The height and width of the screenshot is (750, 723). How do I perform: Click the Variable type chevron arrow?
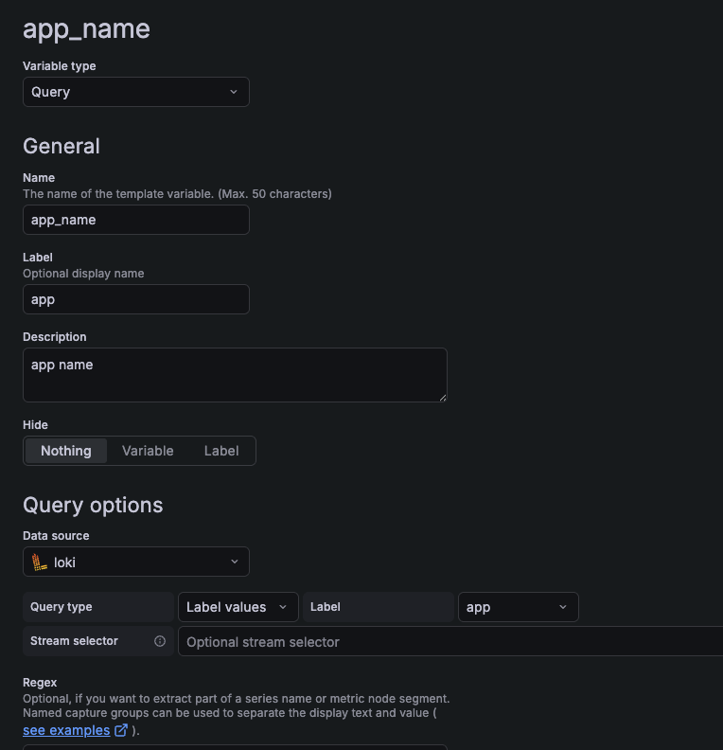[x=234, y=92]
